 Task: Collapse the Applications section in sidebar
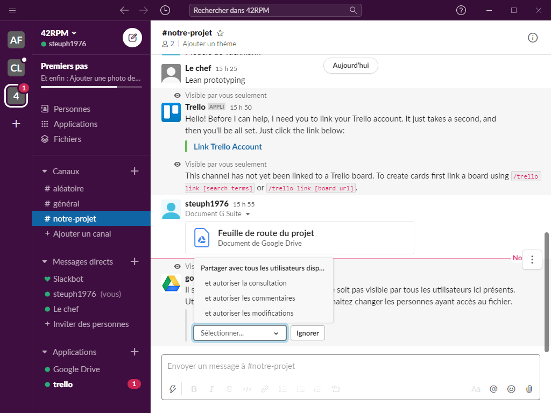pyautogui.click(x=45, y=352)
